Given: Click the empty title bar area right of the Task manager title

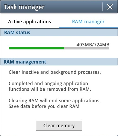Looking at the screenshot, I should click(73, 7).
